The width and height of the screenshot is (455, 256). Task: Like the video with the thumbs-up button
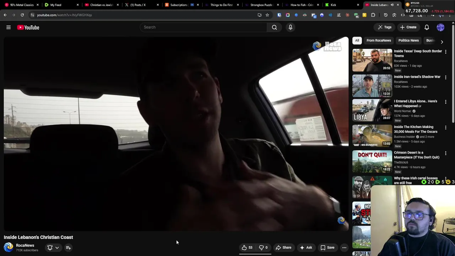tap(247, 247)
